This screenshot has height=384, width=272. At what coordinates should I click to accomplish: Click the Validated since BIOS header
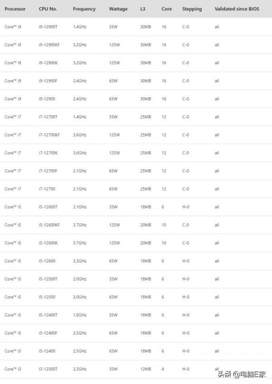coord(237,9)
